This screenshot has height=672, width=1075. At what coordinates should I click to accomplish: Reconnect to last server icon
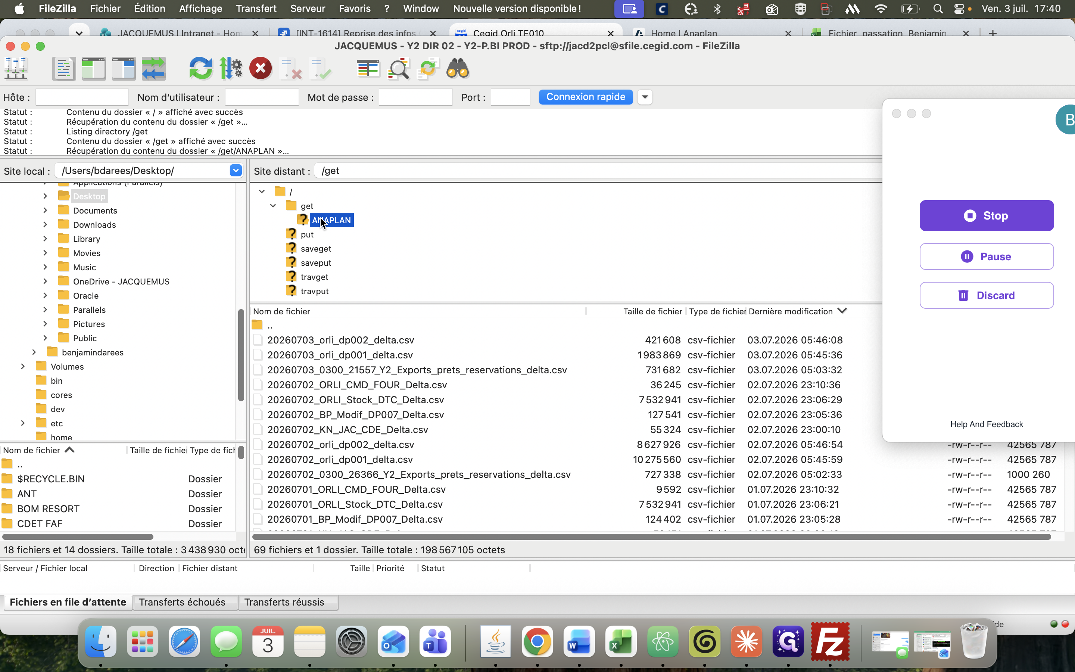tap(321, 69)
